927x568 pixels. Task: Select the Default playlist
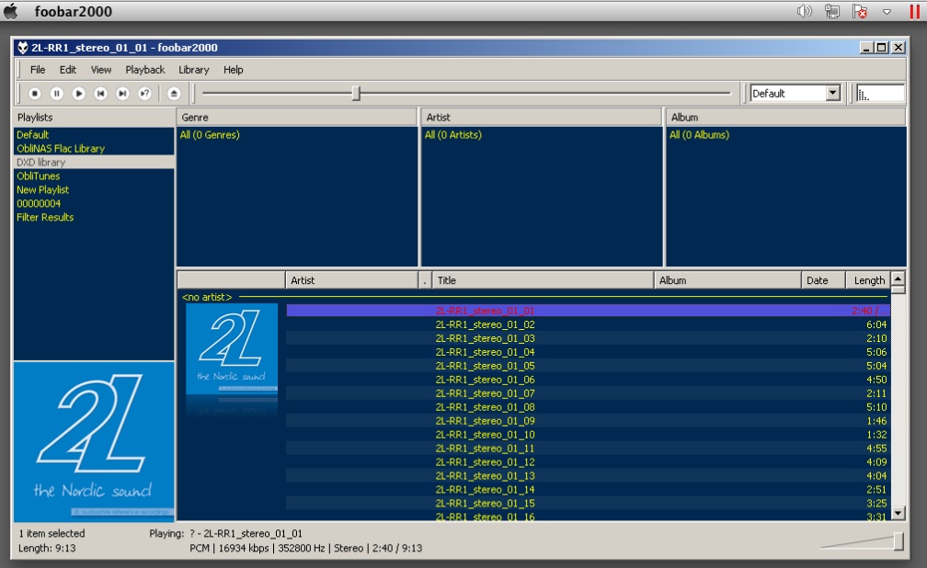pos(94,135)
